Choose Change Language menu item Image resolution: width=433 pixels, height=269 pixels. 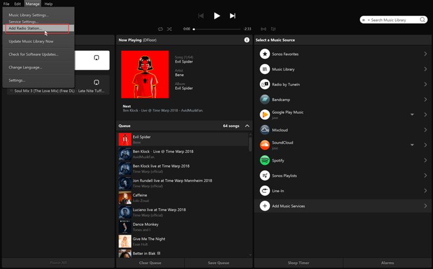tap(38, 68)
